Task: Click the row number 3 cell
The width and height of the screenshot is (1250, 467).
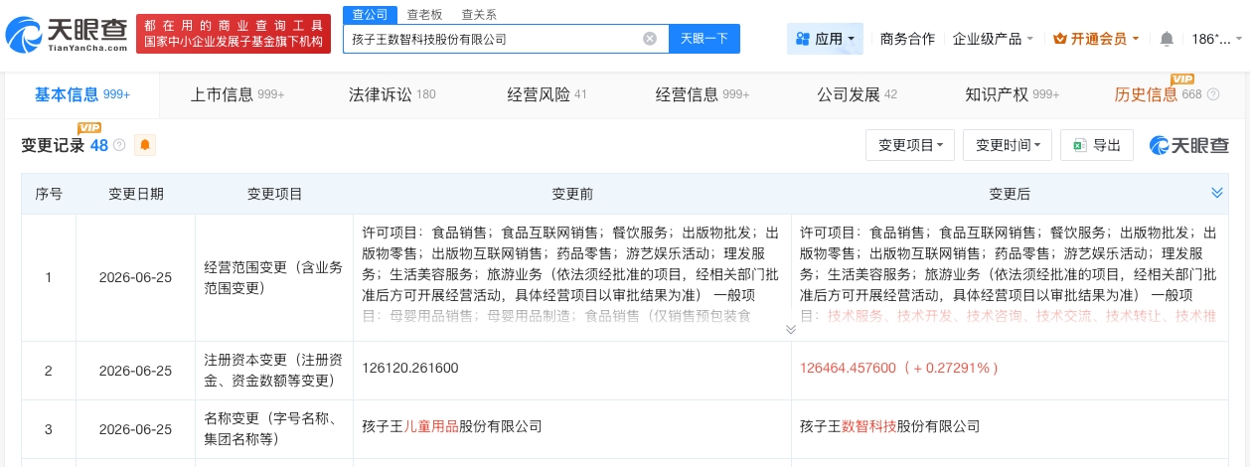Action: (x=49, y=429)
